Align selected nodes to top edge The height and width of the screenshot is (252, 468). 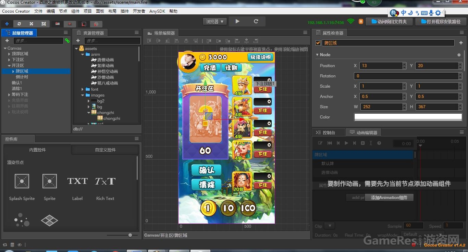click(x=149, y=41)
